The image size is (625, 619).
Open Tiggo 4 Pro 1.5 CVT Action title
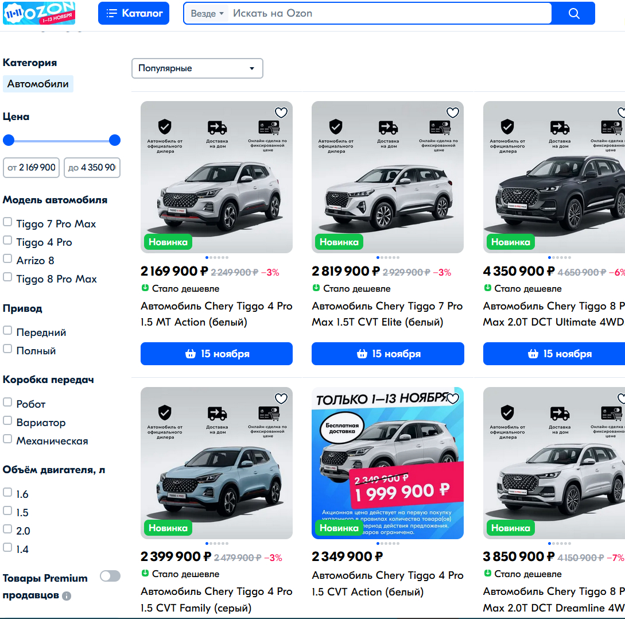(387, 583)
